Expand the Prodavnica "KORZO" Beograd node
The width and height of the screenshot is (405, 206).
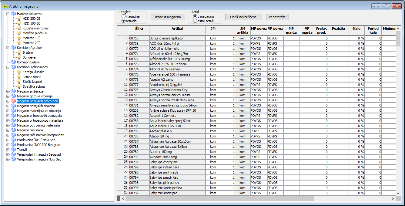tap(8, 145)
